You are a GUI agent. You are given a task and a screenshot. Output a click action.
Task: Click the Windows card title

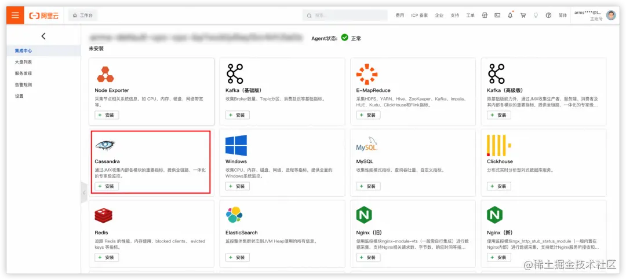[x=236, y=161]
